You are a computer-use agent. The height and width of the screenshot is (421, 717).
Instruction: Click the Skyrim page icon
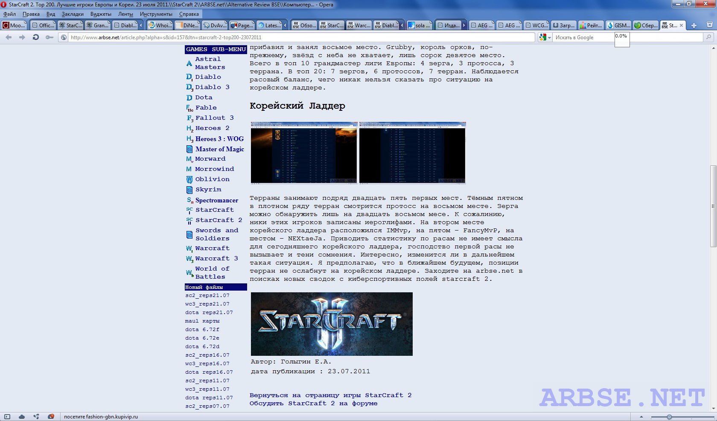pyautogui.click(x=189, y=190)
